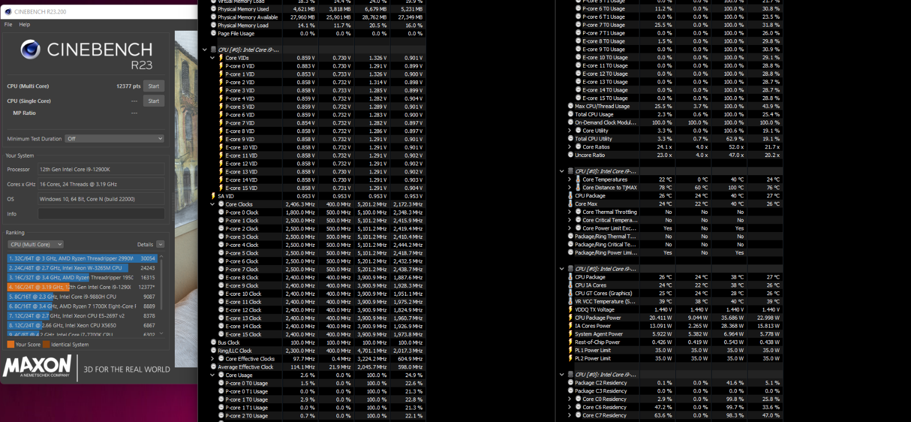This screenshot has height=422, width=911.
Task: Click the clock icon of P-core 0 Clock
Action: [221, 212]
